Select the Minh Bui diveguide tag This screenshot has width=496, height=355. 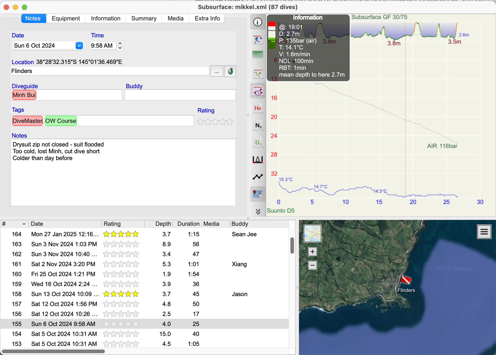(x=24, y=95)
